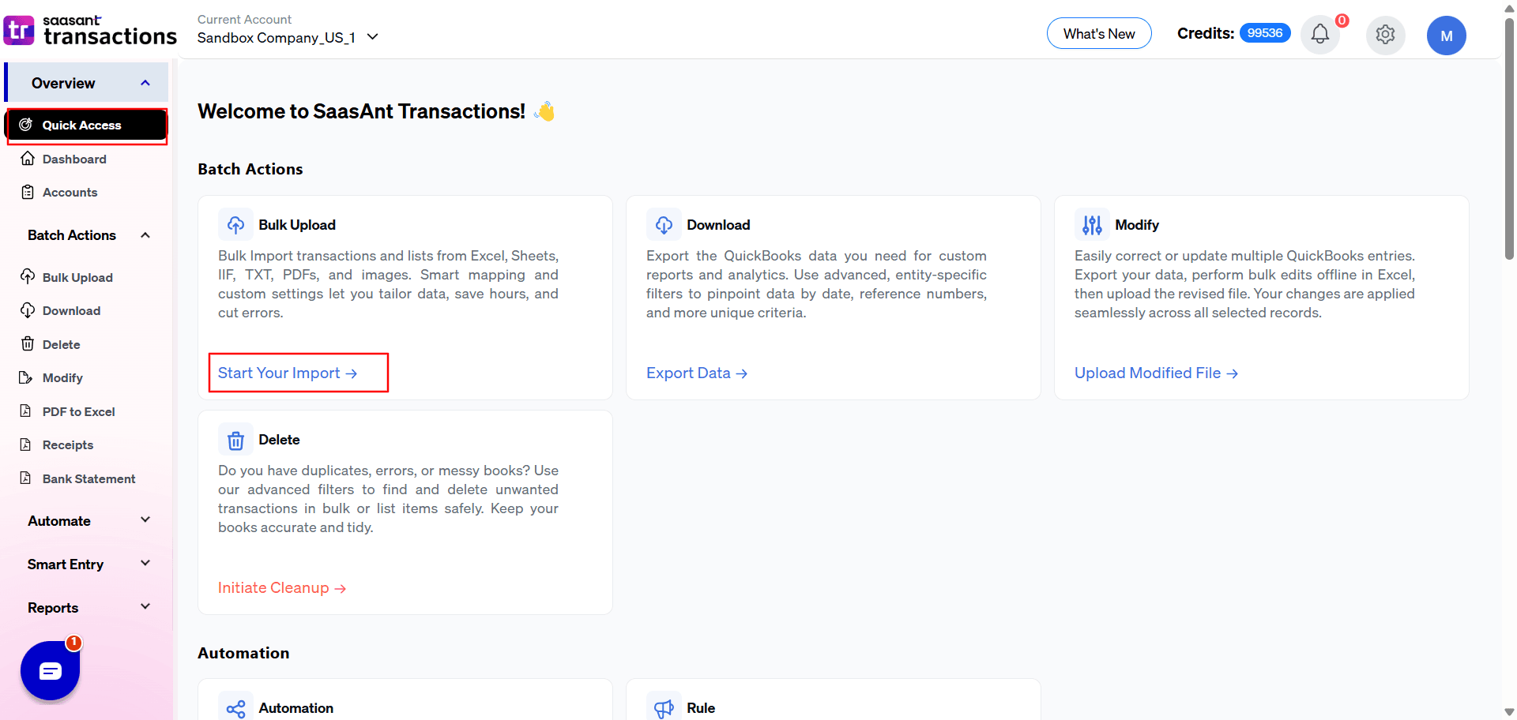Click the Modify card sliders icon

coord(1092,225)
